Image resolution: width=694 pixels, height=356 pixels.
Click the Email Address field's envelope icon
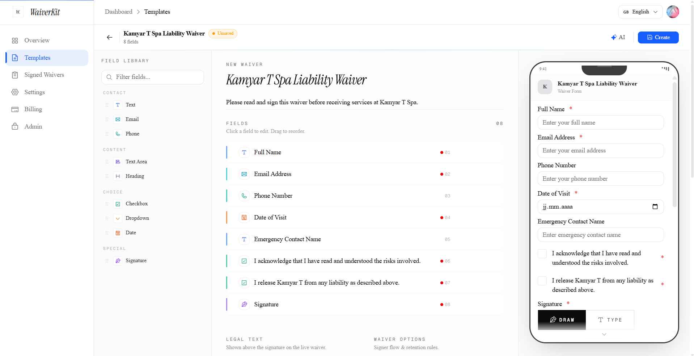[244, 174]
